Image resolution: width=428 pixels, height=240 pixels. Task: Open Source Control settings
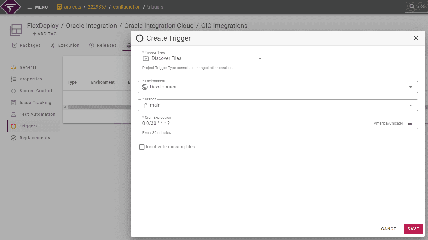click(36, 91)
